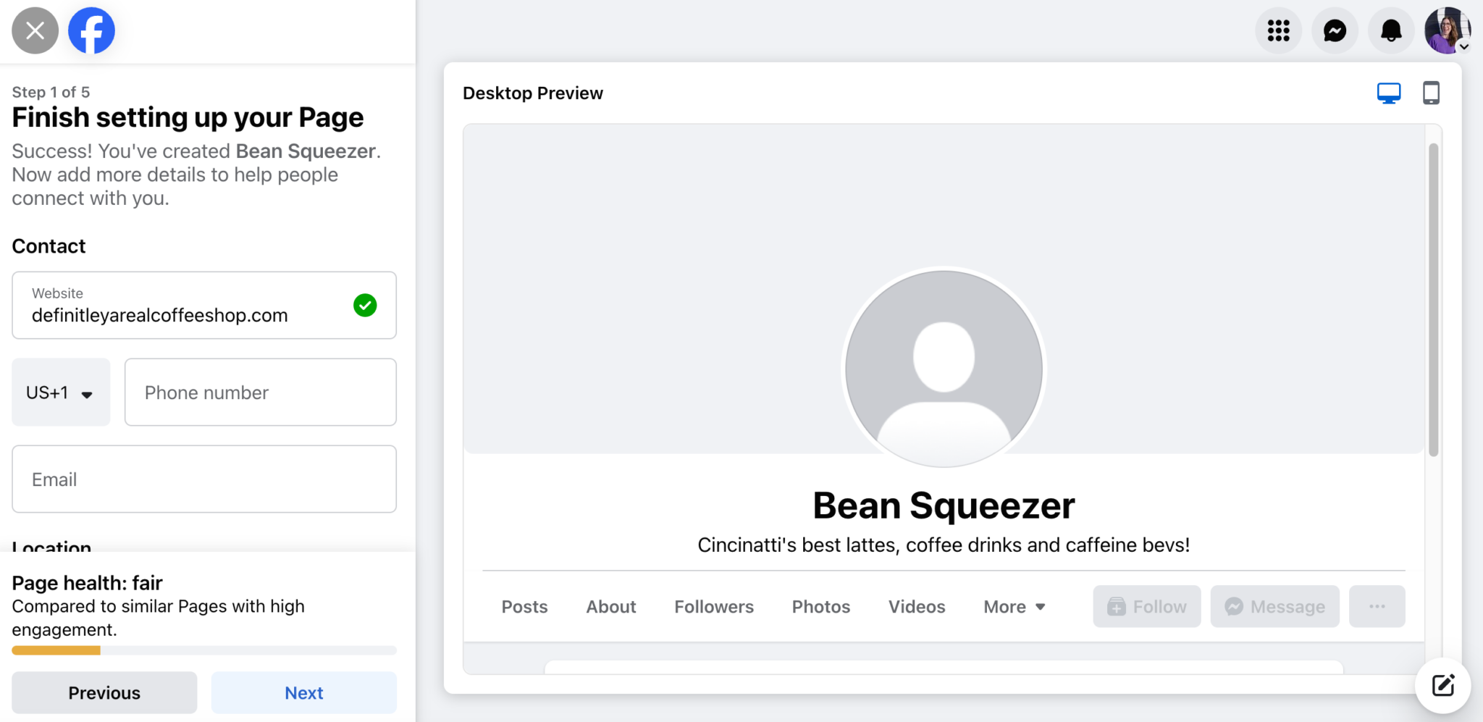Select the Videos tab
Screen dimensions: 1483x722
915,606
